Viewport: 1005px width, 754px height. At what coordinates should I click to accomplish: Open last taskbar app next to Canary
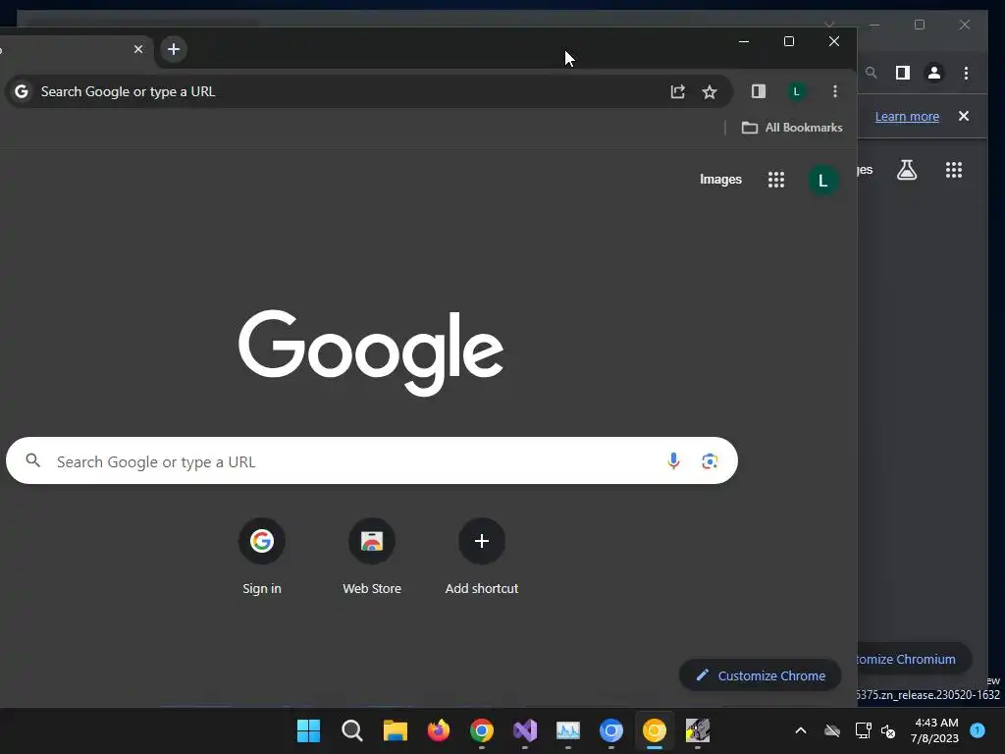(x=698, y=730)
